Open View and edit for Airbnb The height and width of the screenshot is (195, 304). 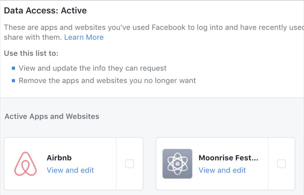pyautogui.click(x=70, y=170)
